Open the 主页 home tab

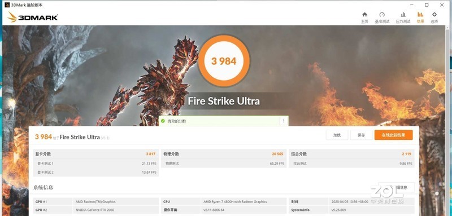click(364, 18)
